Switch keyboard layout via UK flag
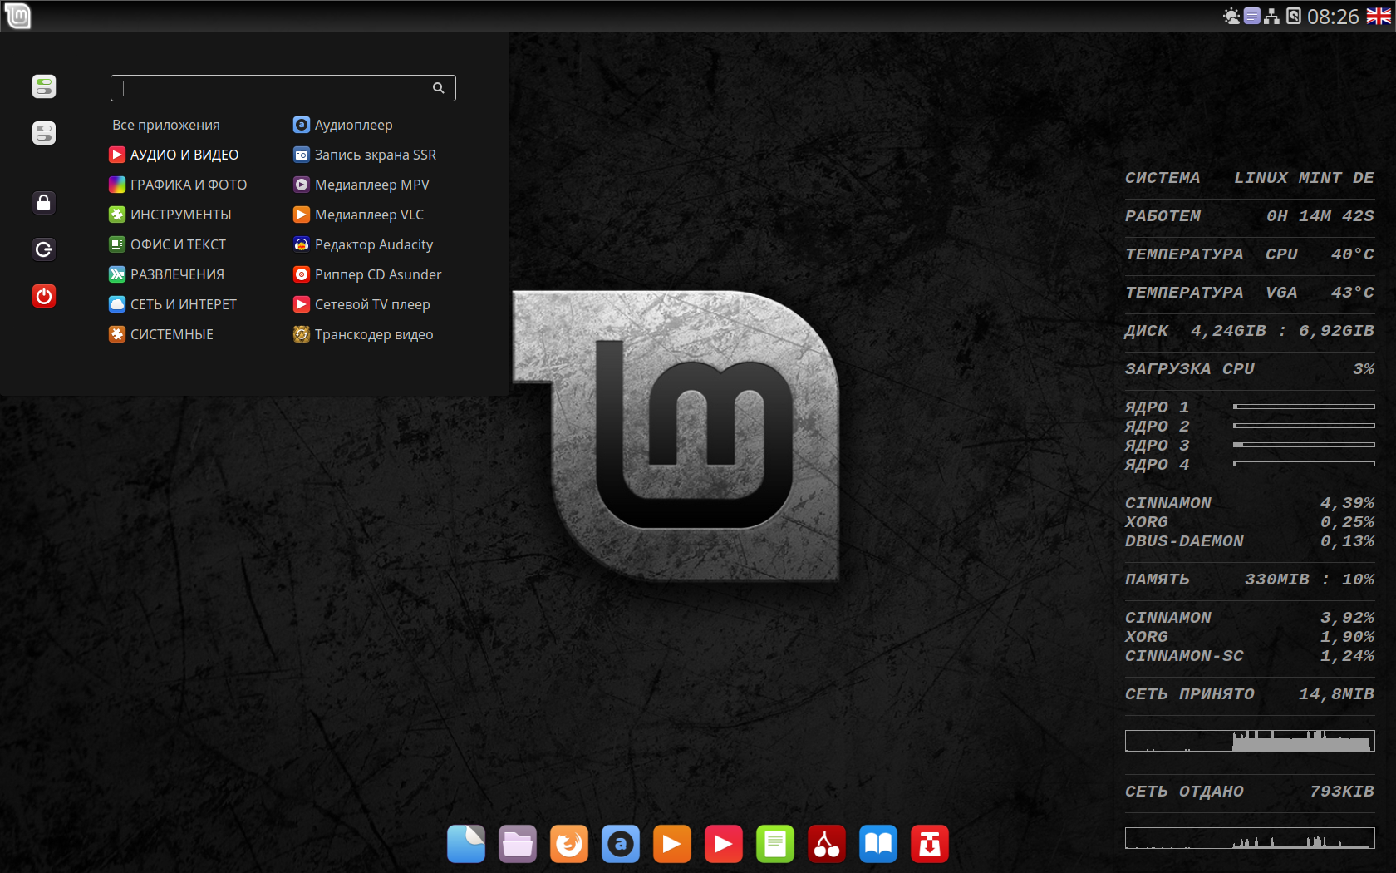This screenshot has width=1396, height=873. coord(1379,16)
